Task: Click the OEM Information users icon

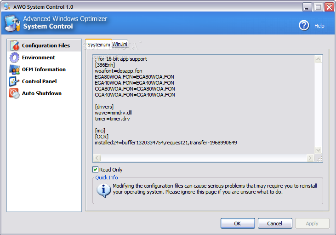Action: 14,69
